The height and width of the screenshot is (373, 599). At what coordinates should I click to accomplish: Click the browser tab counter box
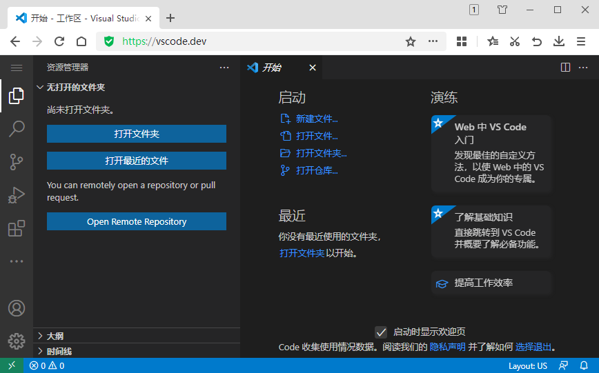(473, 10)
